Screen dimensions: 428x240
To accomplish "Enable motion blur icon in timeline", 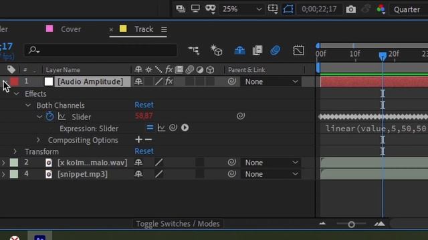I will click(x=276, y=51).
